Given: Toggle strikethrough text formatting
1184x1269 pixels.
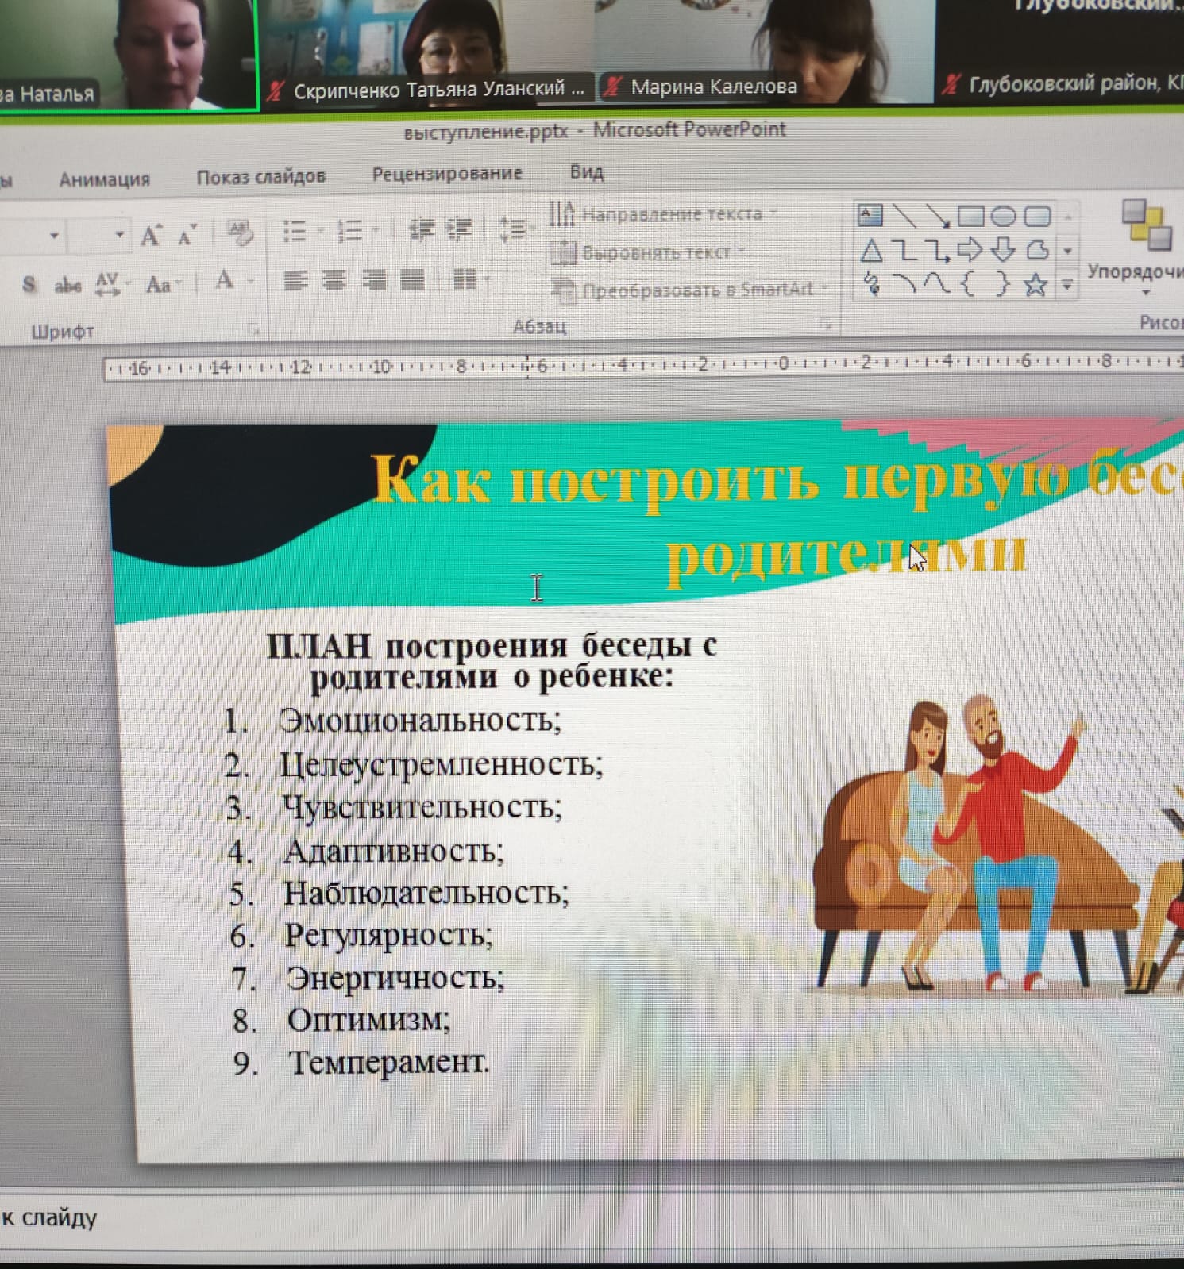Looking at the screenshot, I should [x=67, y=284].
